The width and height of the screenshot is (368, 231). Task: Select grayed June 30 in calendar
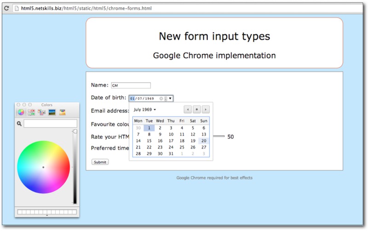pos(138,128)
